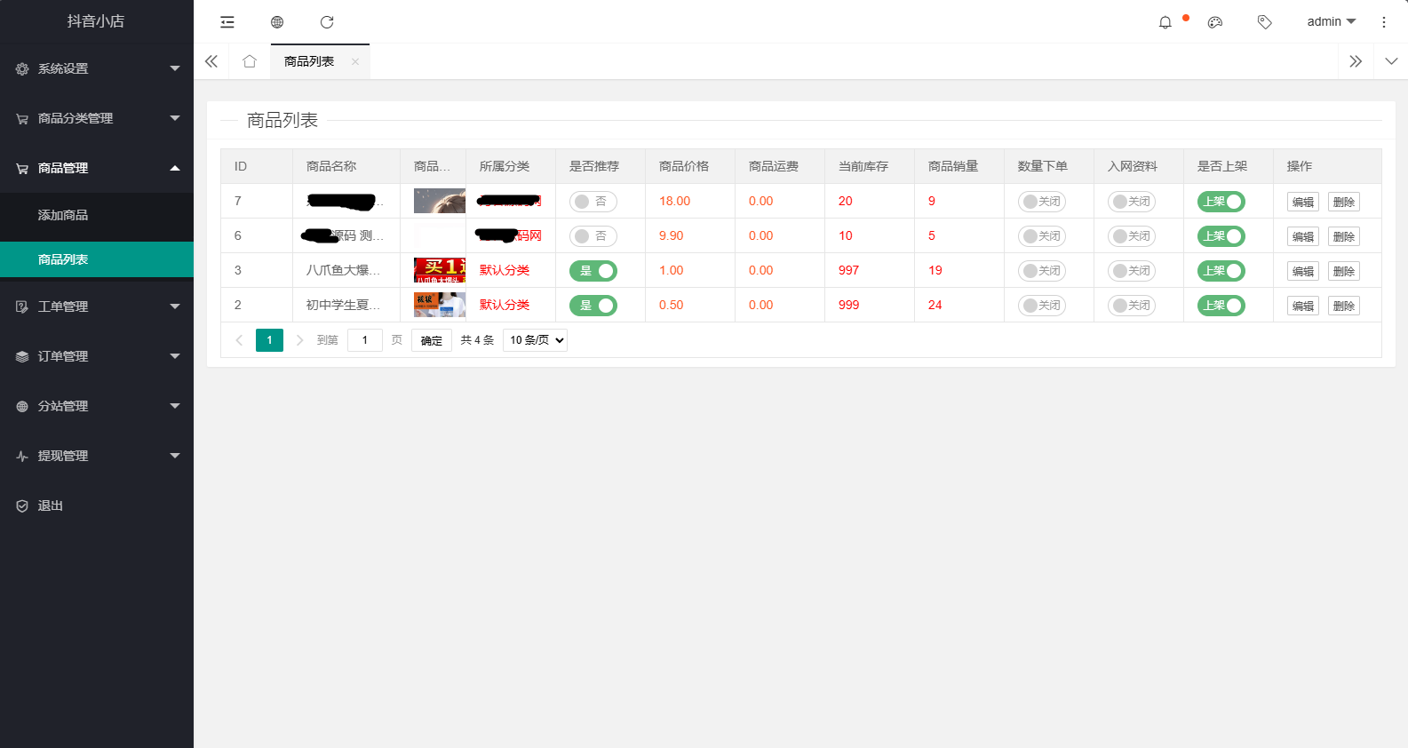Click 编辑 button for product ID 6
Screen dimensions: 1408x748
point(1303,236)
